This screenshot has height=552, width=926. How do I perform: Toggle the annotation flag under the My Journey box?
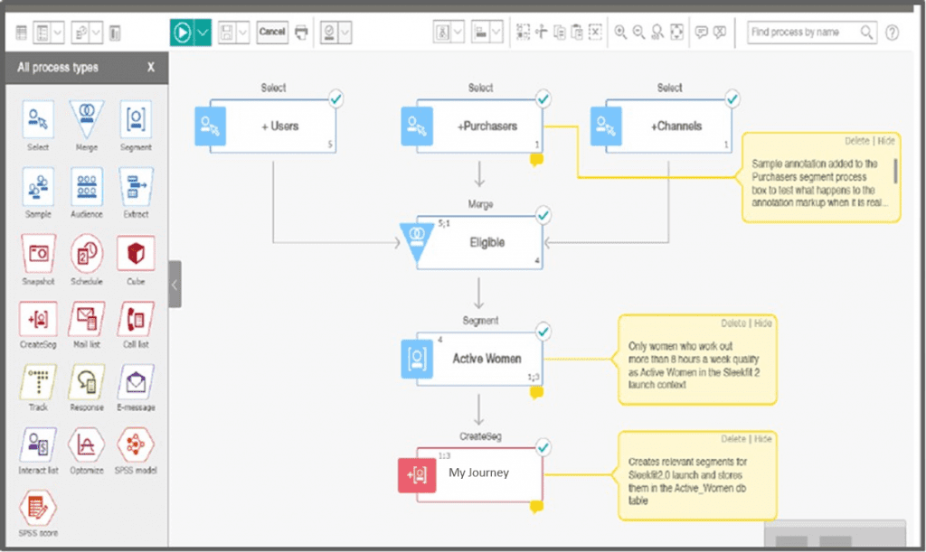(x=536, y=507)
